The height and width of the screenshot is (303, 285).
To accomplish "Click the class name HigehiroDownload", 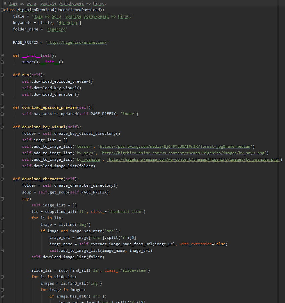I will (x=36, y=10).
